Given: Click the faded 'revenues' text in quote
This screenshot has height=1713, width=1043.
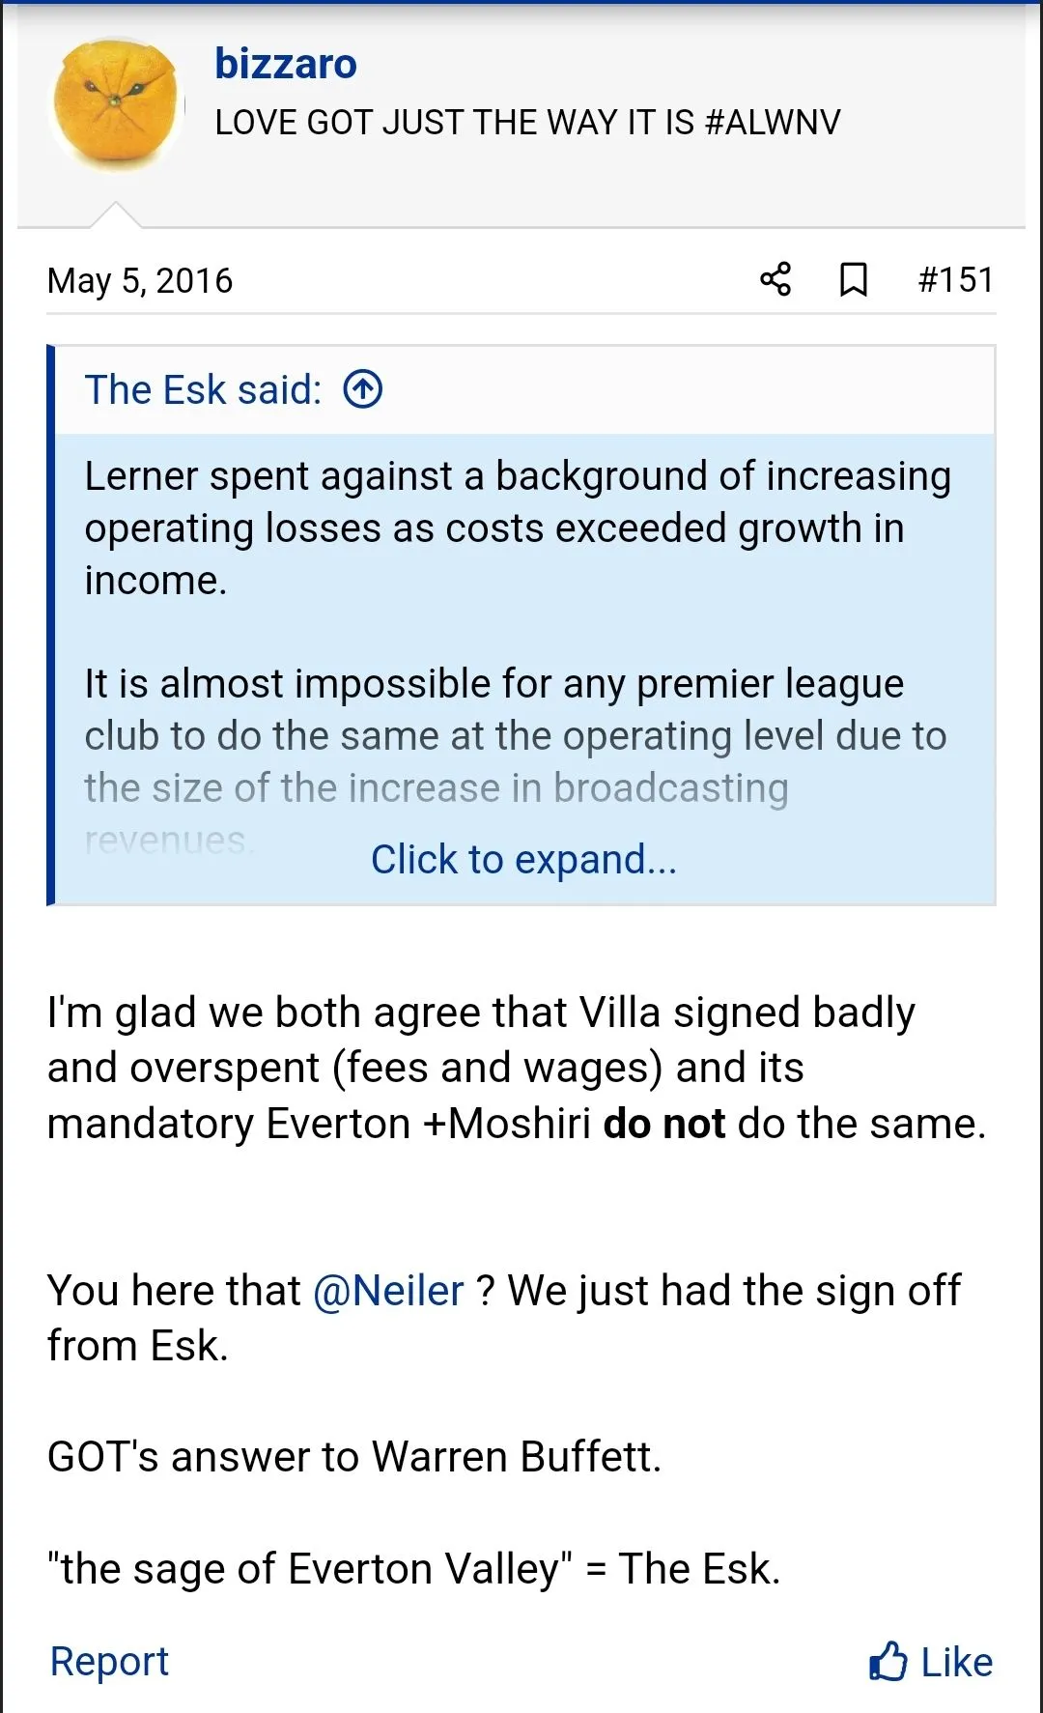Looking at the screenshot, I should coord(169,841).
